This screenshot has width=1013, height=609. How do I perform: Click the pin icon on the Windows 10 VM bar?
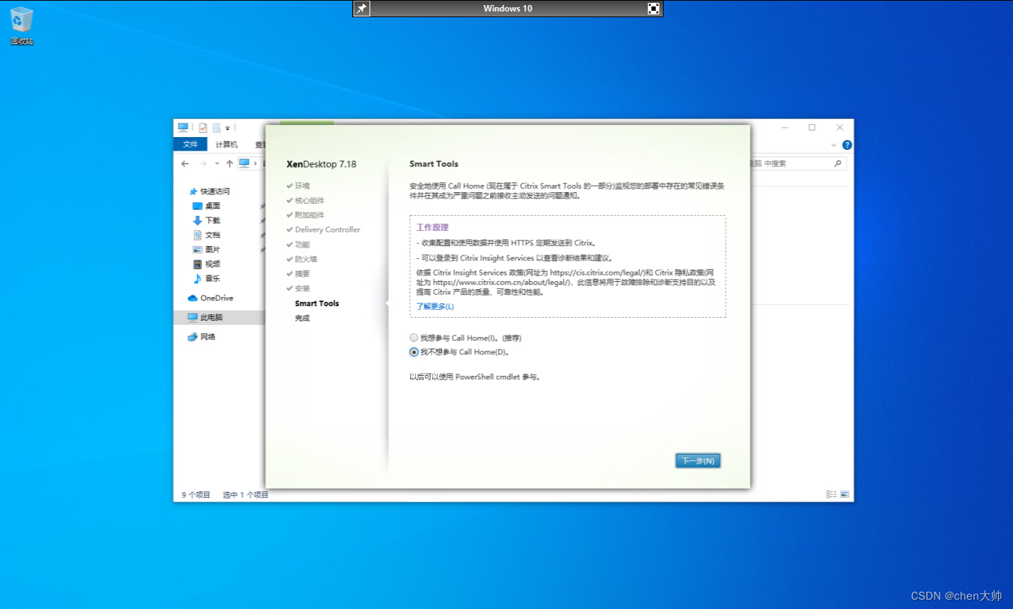[362, 9]
